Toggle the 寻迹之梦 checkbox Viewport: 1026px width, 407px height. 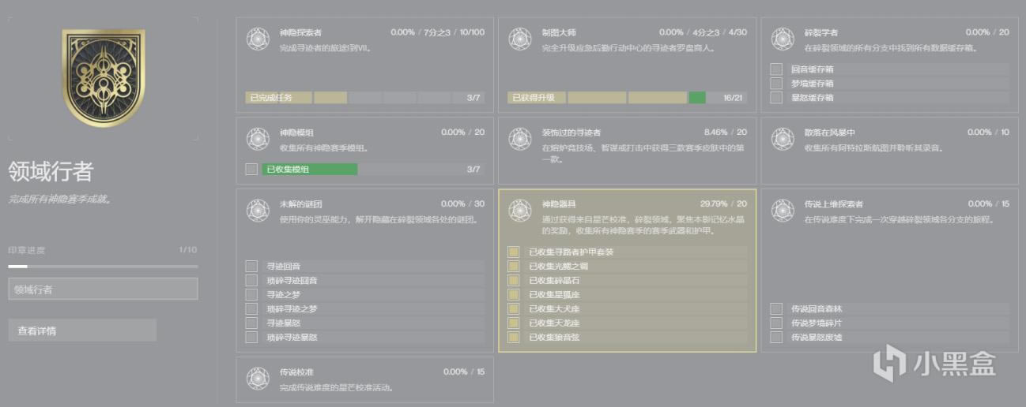pyautogui.click(x=251, y=295)
